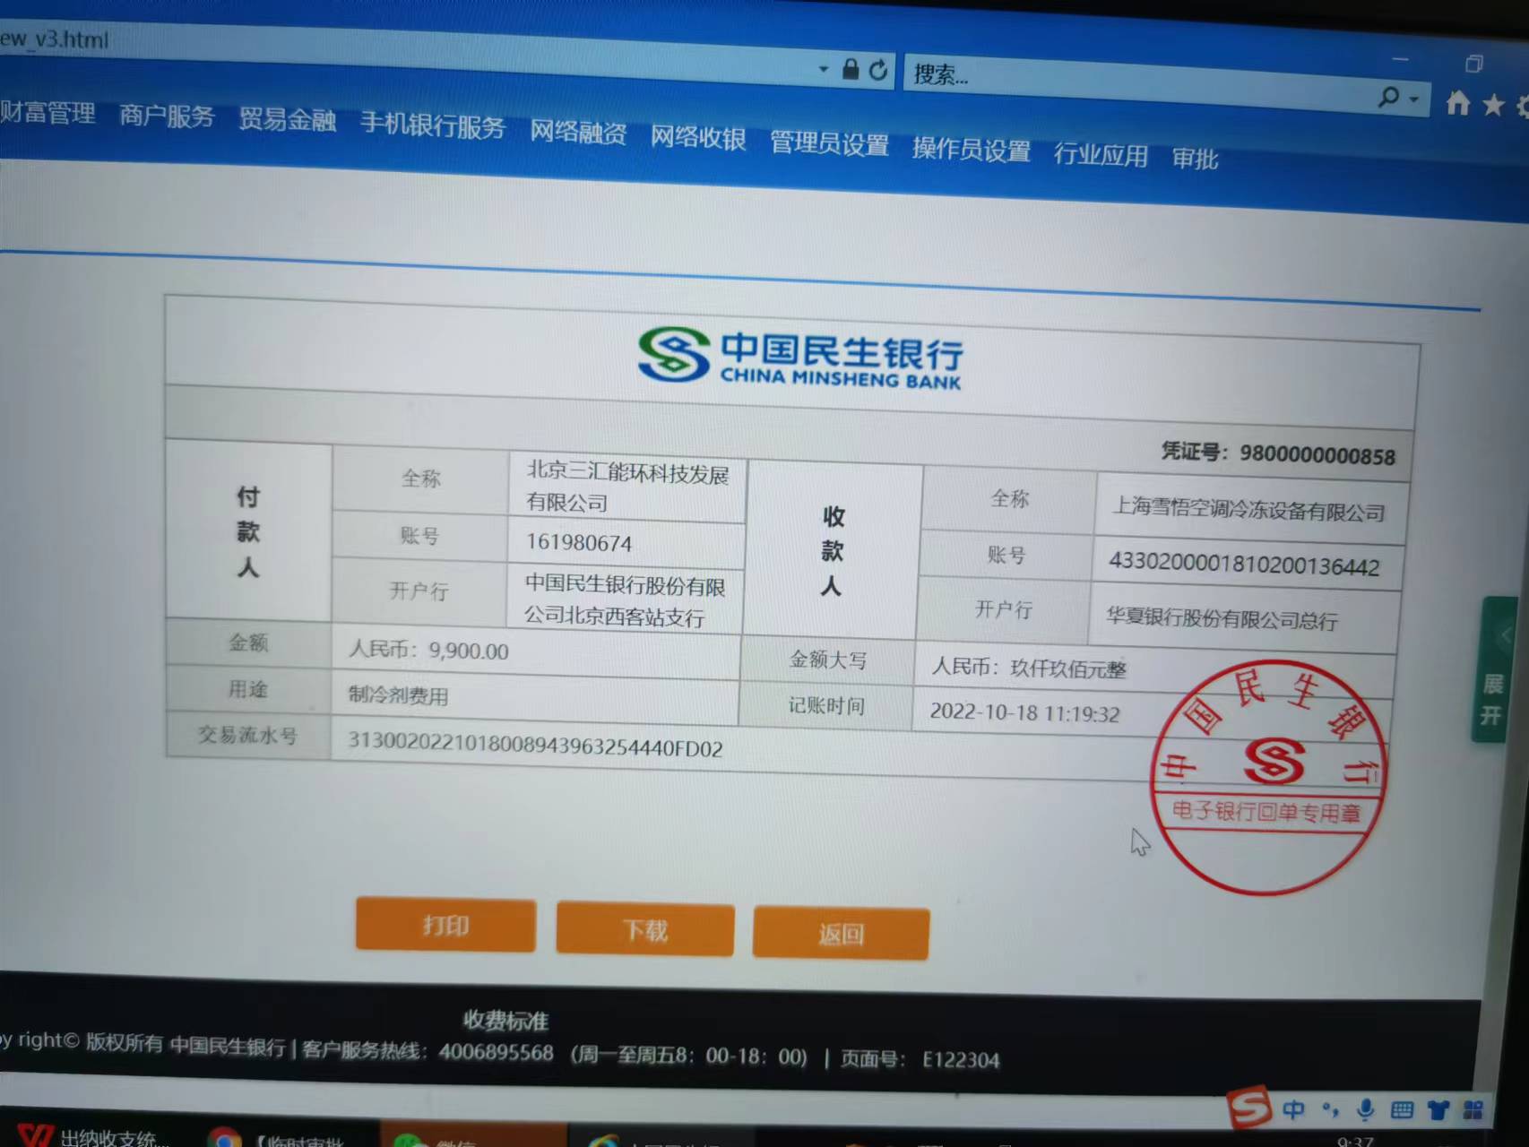Open the Sogou soft keyboard icon
Screen dimensions: 1529x1147
pyautogui.click(x=1402, y=1111)
